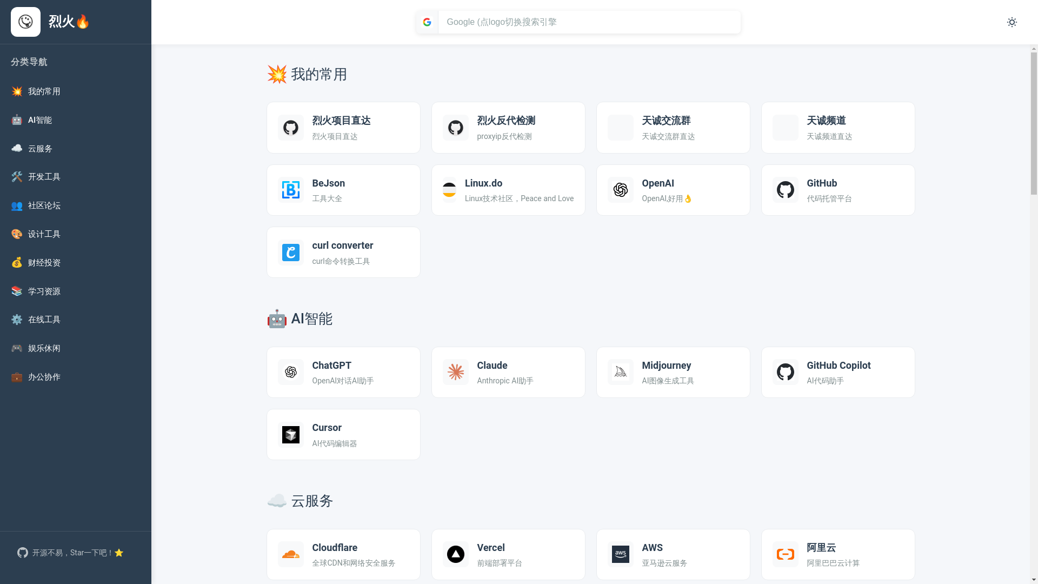Click the AWS logo icon
This screenshot has width=1038, height=584.
click(x=621, y=554)
